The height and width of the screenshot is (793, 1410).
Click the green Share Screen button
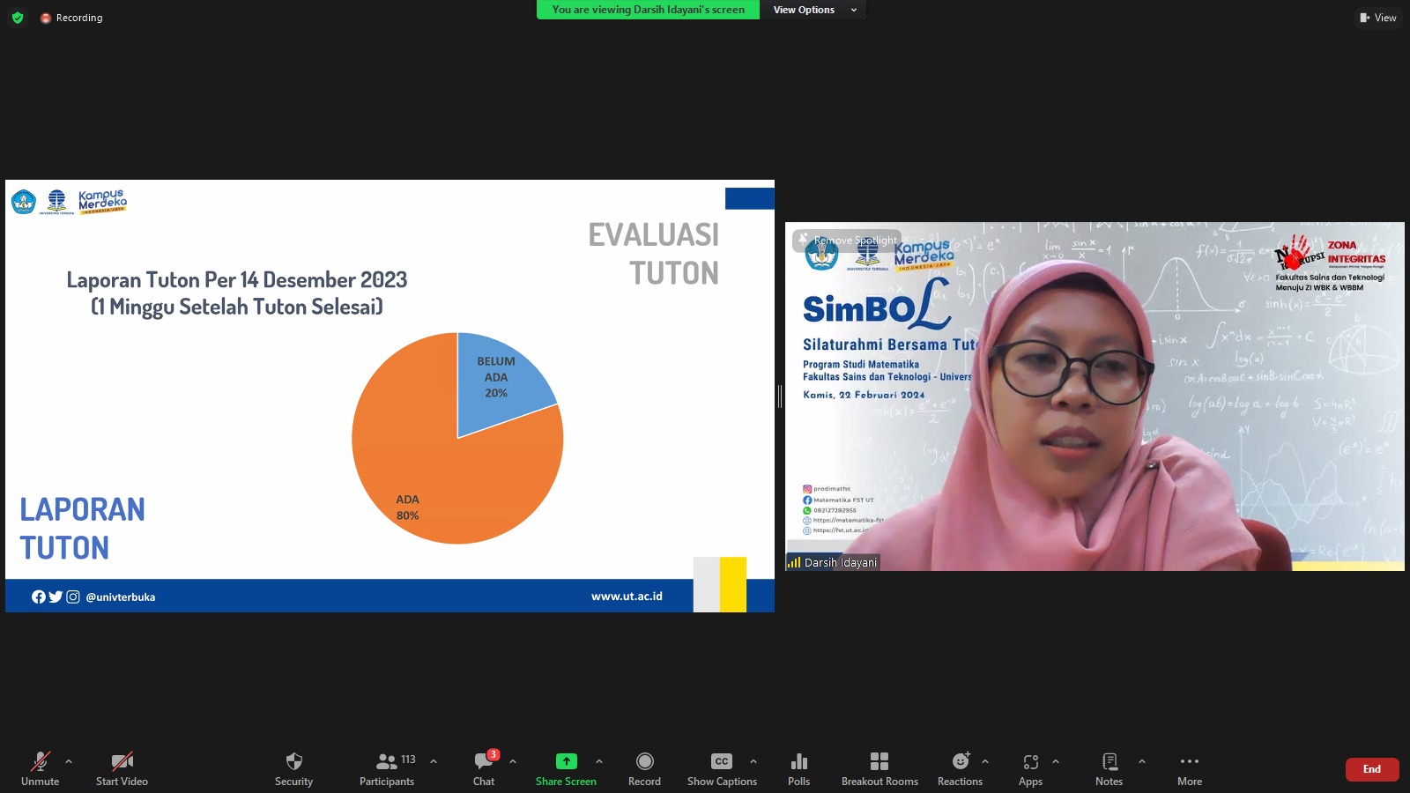pyautogui.click(x=566, y=768)
